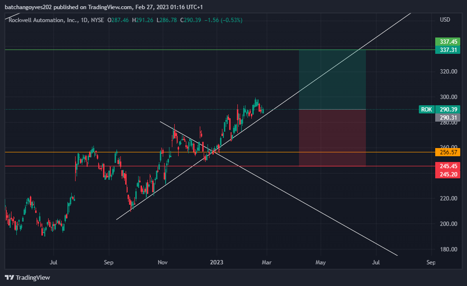Click the Nov label on time axis

point(163,262)
